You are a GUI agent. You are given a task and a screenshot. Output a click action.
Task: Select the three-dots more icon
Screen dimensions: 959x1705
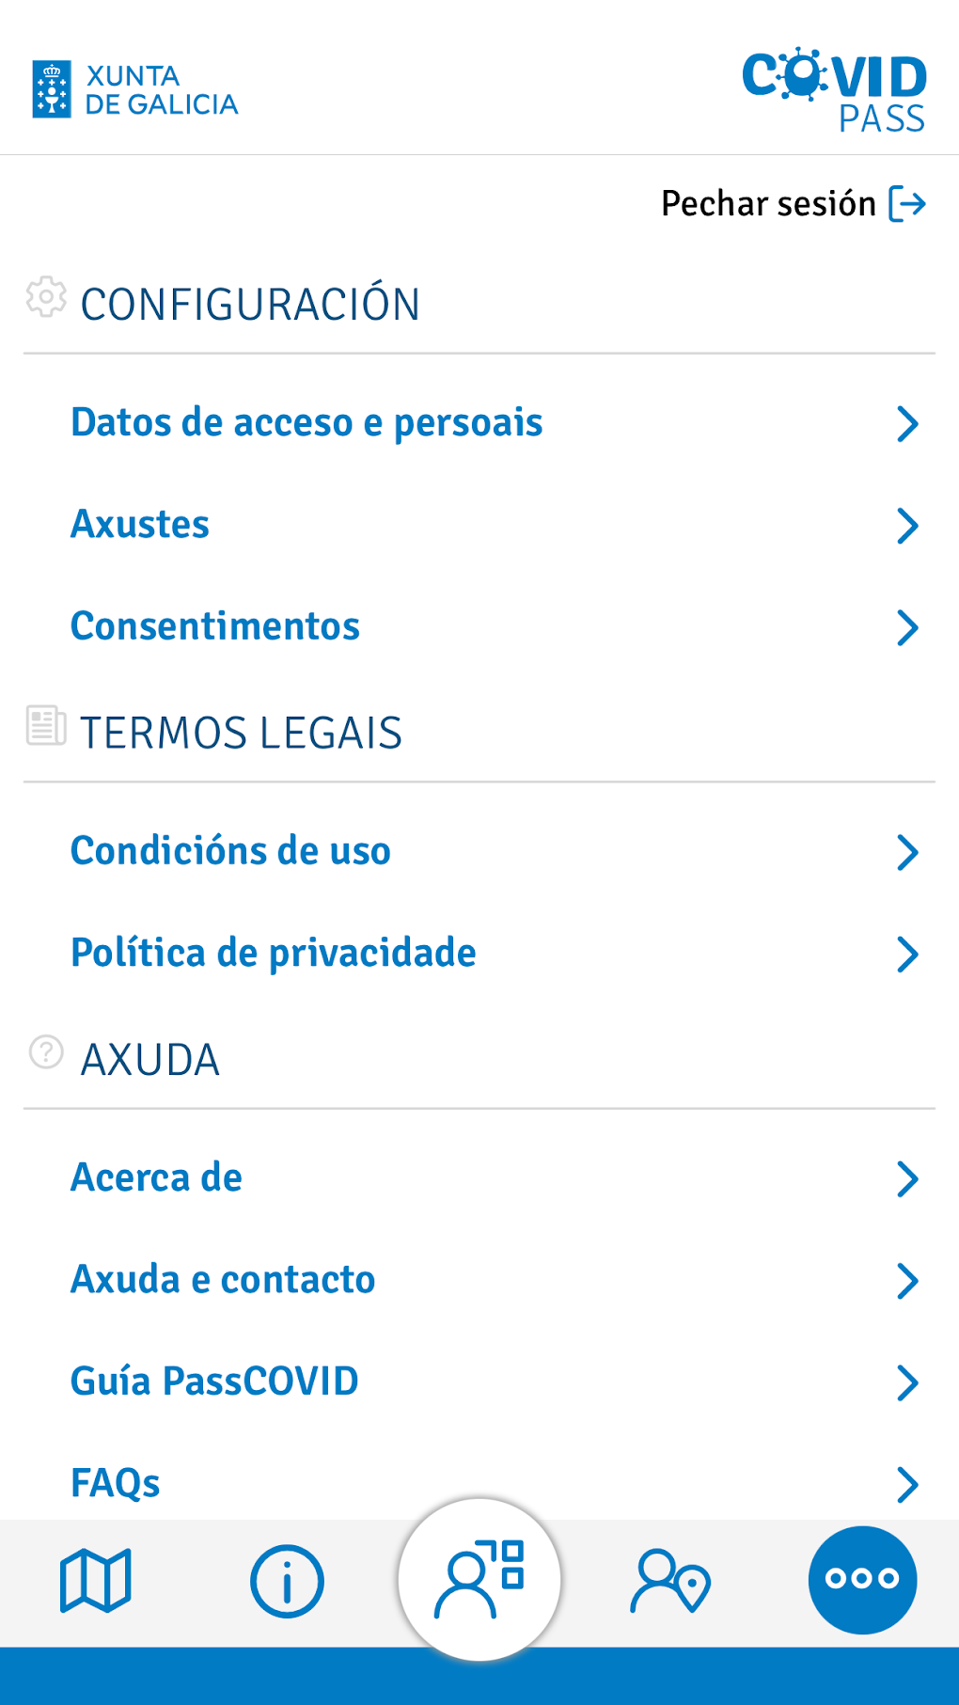point(862,1579)
